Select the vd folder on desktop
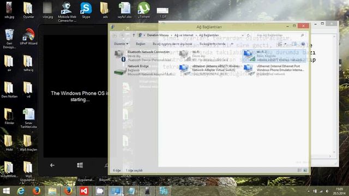This screenshot has height=196, width=349. coord(28,90)
